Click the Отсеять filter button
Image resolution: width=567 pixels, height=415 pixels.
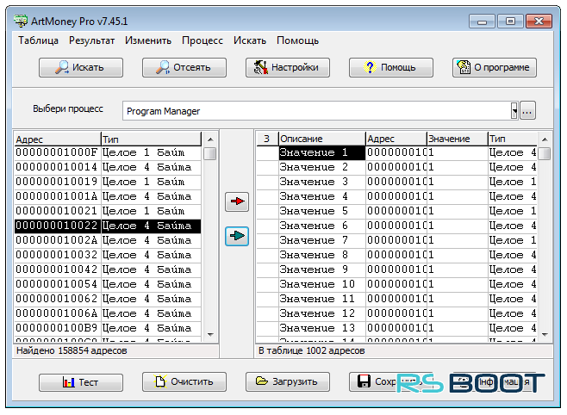[x=184, y=67]
